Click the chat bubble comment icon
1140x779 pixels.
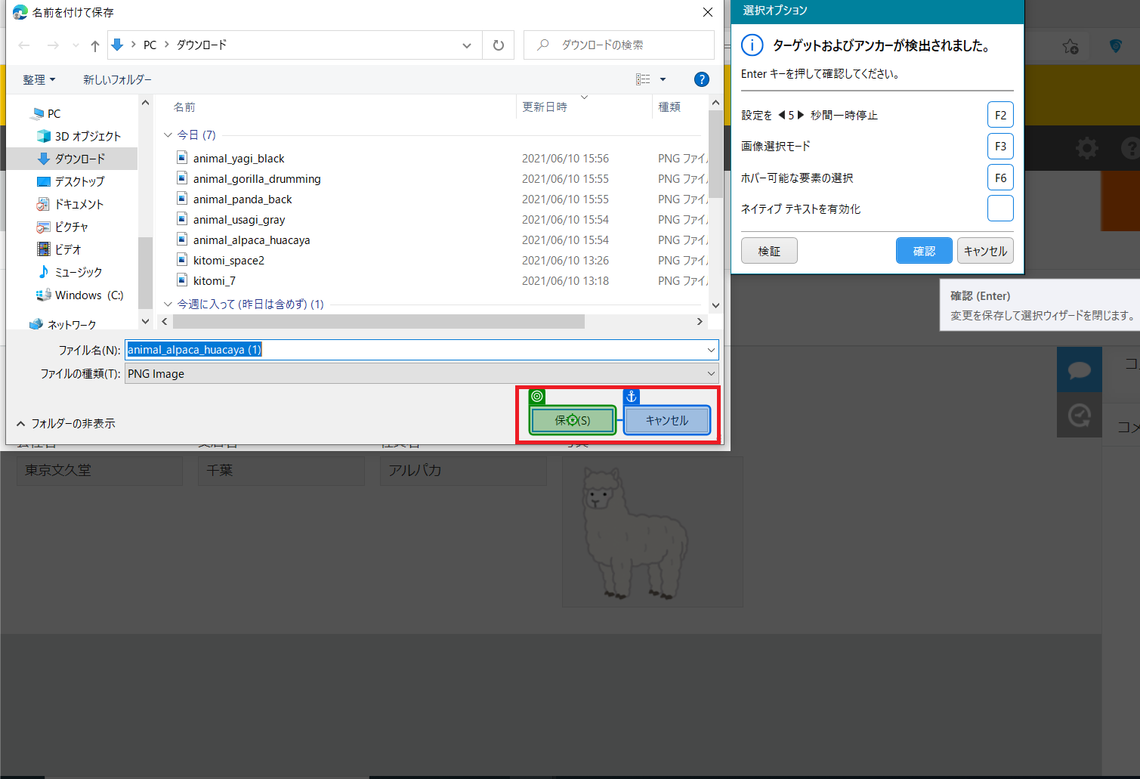click(1079, 370)
